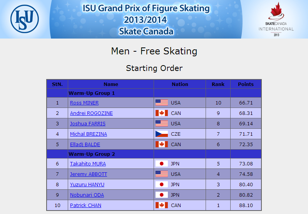Click the USA flag in Jeremy Abbott's row
Viewport: 308px width, 214px height.
[162, 174]
